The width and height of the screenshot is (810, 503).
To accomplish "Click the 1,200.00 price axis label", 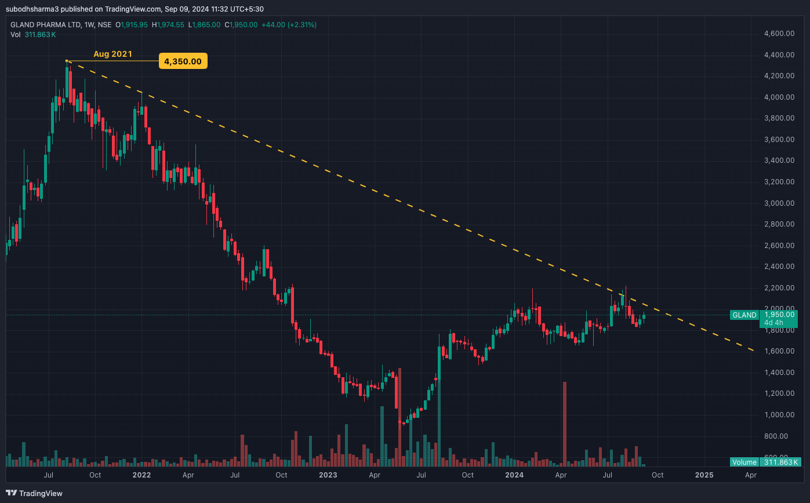I will [779, 393].
